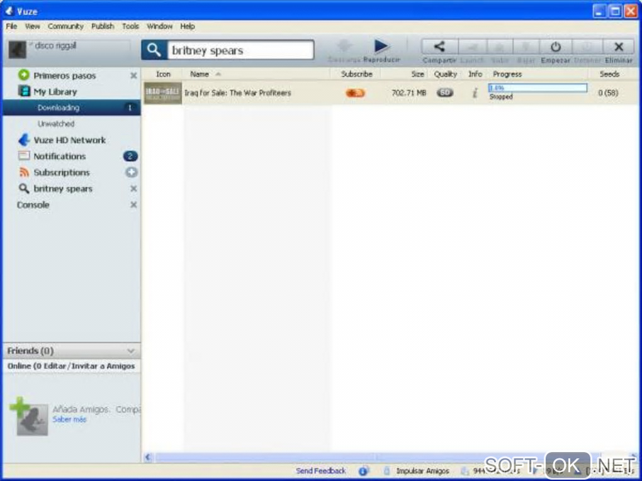Select britney spears search in sidebar
642x481 pixels.
click(63, 189)
